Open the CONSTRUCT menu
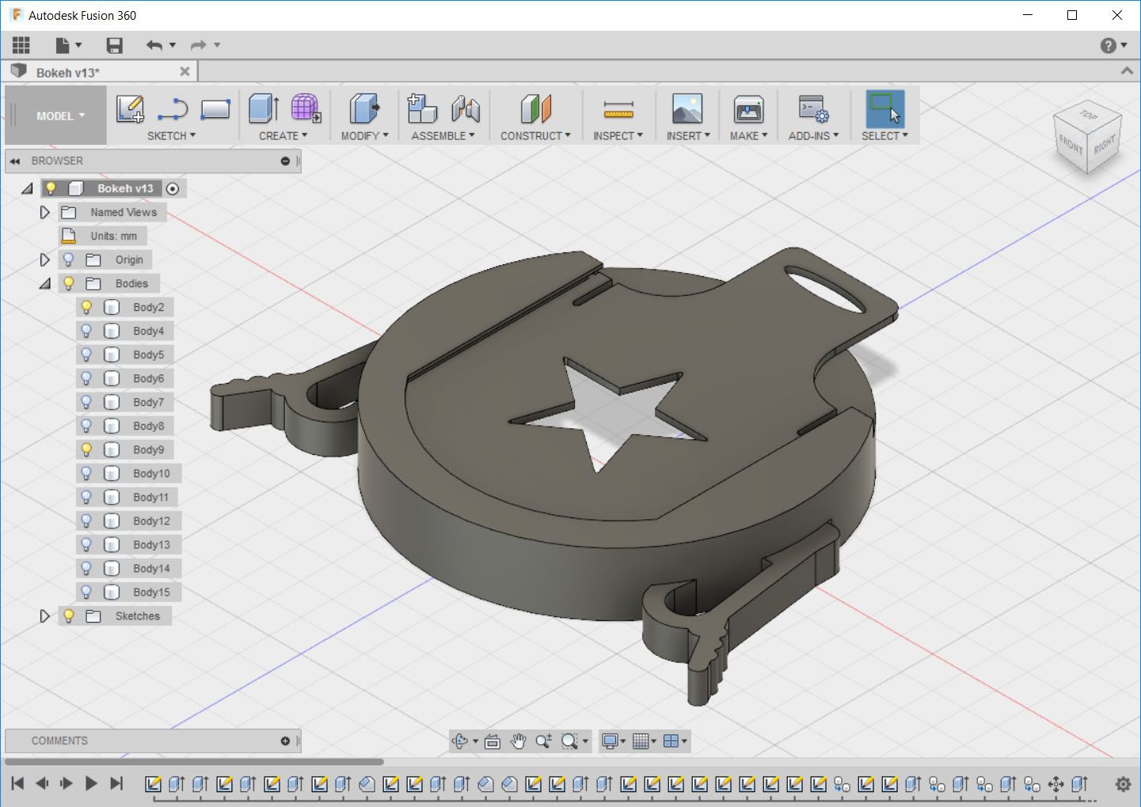Viewport: 1141px width, 807px height. pos(535,136)
